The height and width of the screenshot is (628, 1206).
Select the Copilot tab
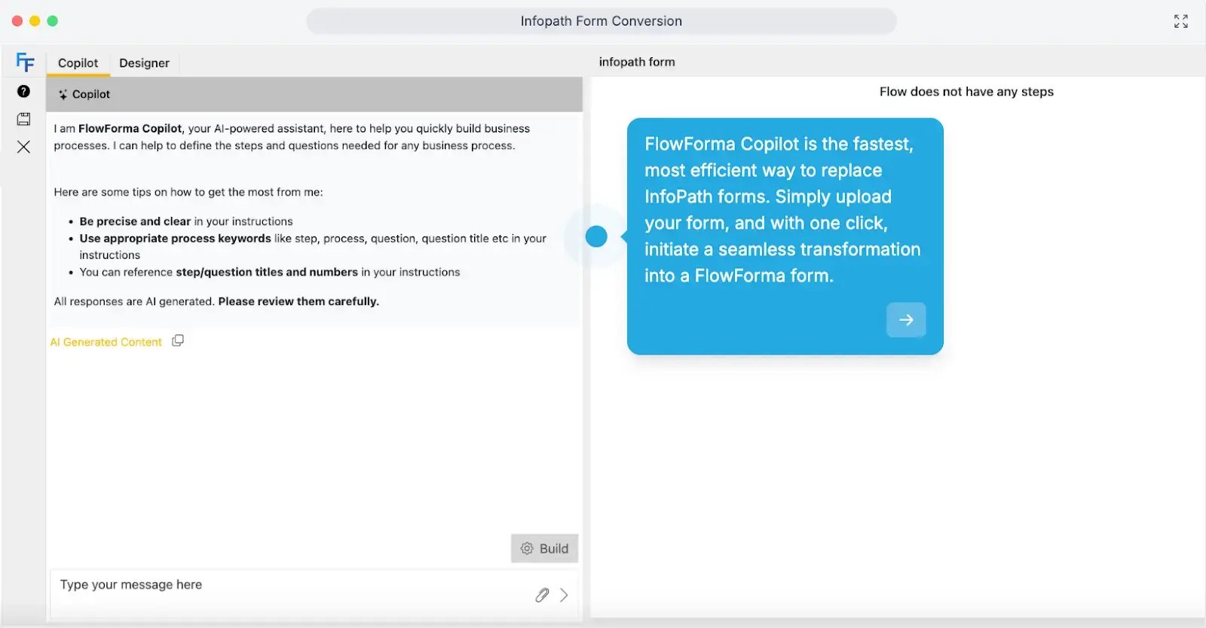pyautogui.click(x=78, y=62)
